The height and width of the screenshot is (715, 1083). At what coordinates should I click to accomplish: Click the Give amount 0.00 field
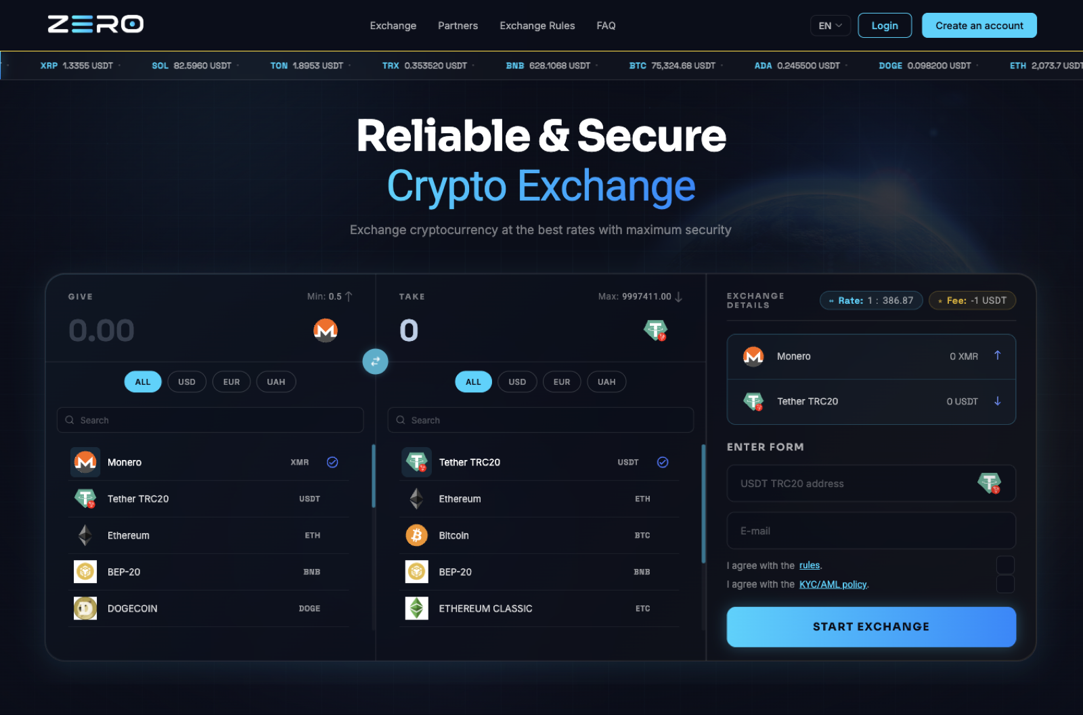pyautogui.click(x=102, y=331)
